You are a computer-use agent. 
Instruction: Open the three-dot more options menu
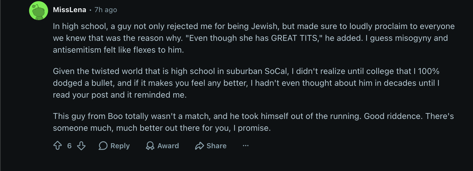[246, 146]
